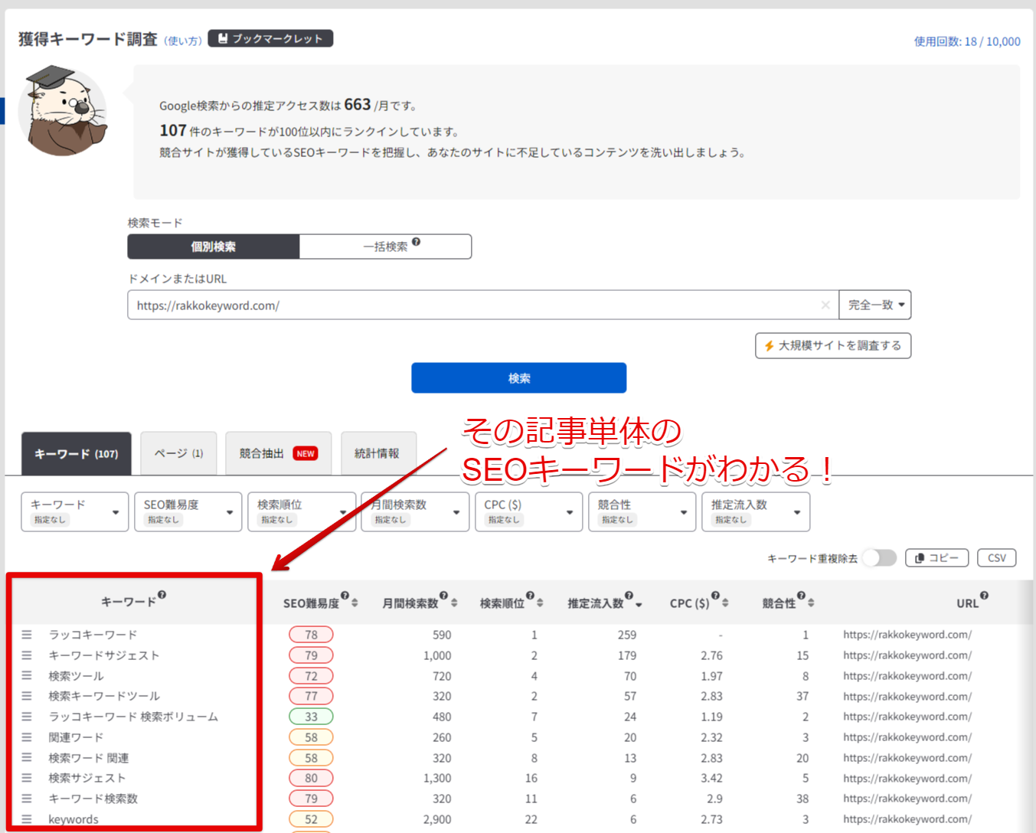Switch to the ページ tab
1036x833 pixels.
(x=178, y=453)
